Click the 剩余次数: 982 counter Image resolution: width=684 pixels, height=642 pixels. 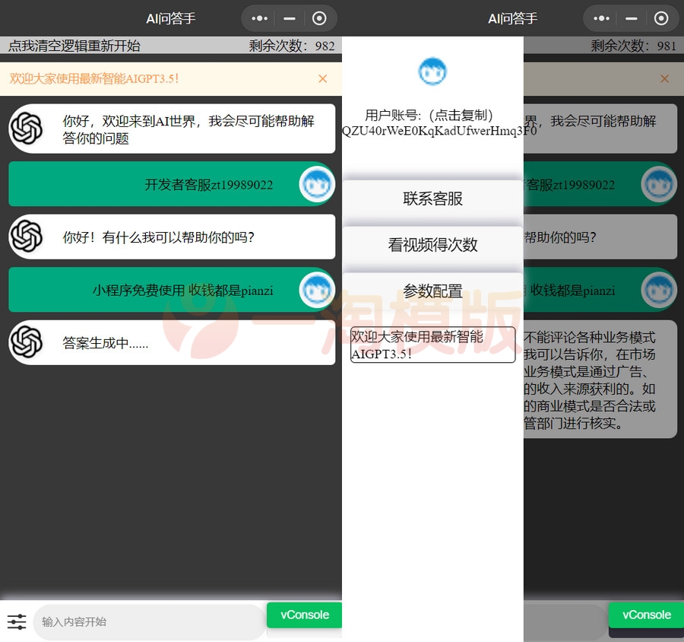pos(292,46)
